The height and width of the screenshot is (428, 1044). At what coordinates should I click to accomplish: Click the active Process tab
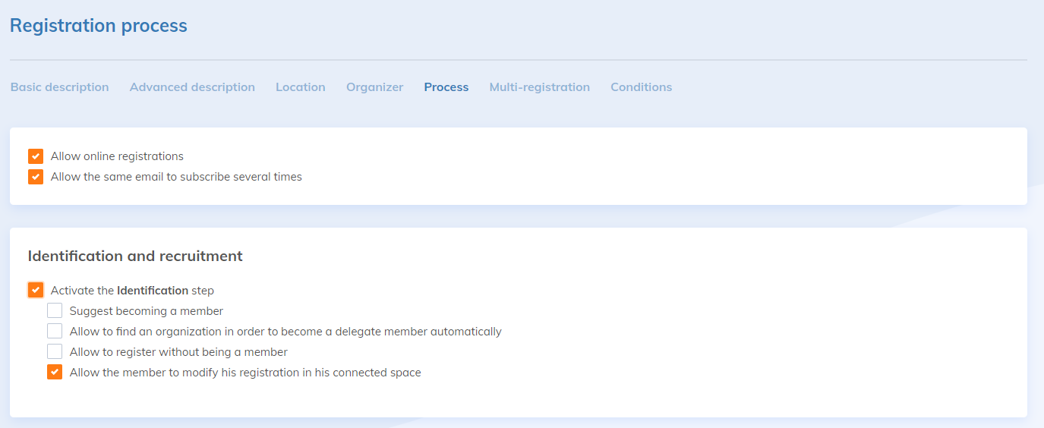446,87
